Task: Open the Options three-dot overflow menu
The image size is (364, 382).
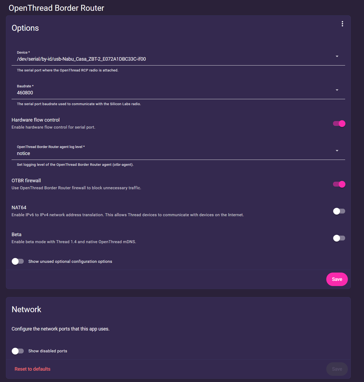Action: [x=342, y=24]
